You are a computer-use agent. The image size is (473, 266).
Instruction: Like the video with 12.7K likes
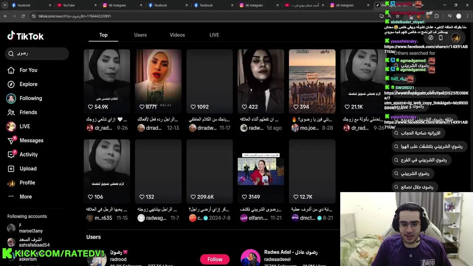296,197
